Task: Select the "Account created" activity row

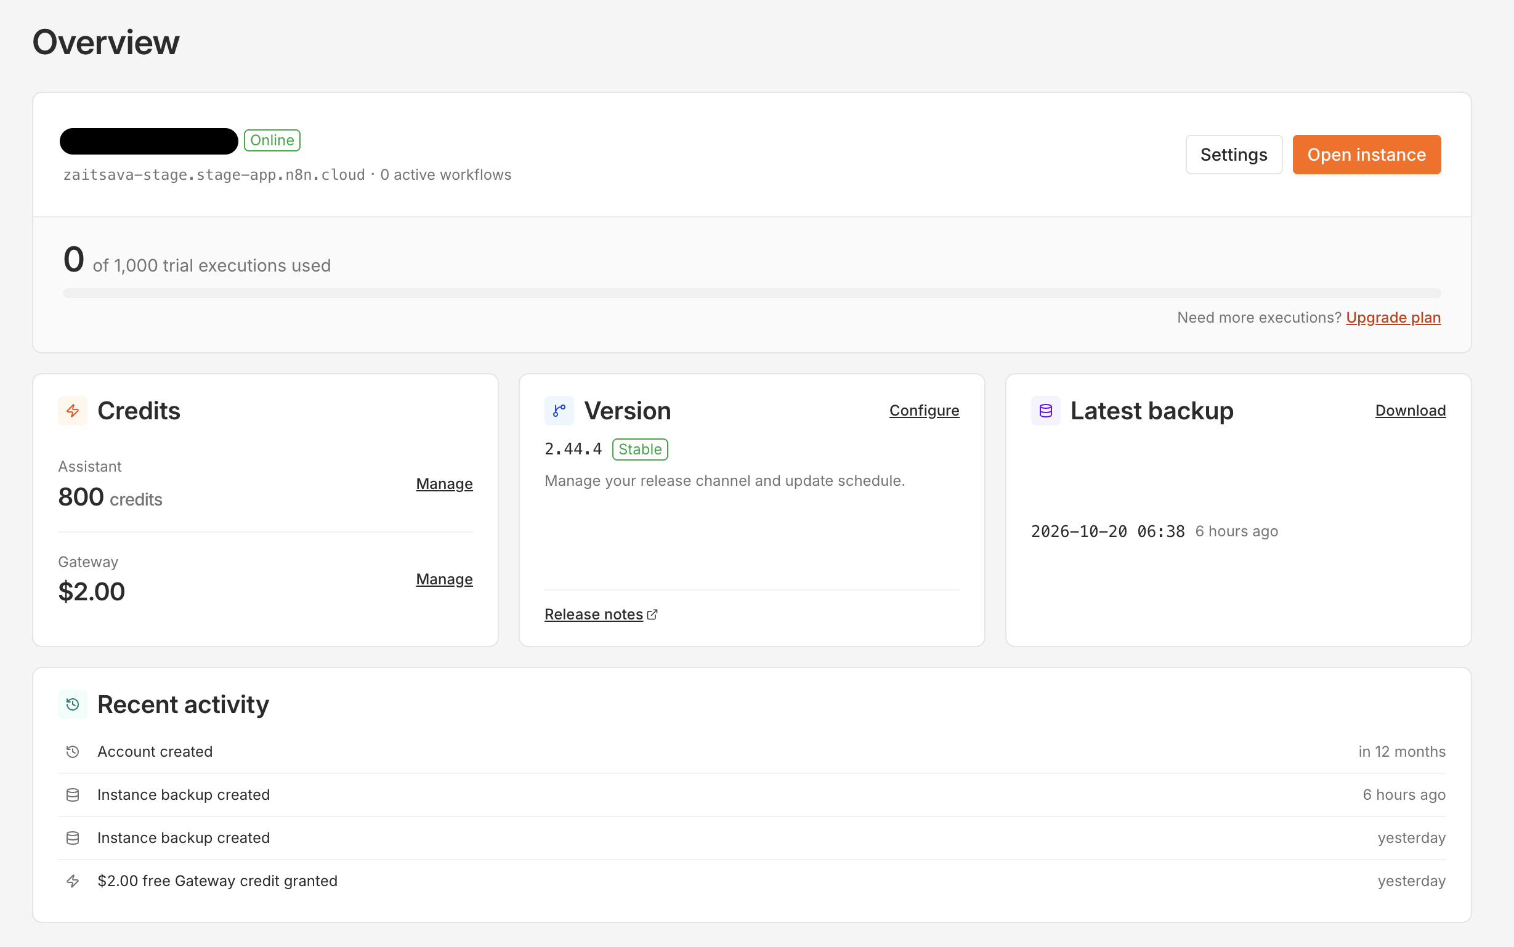Action: (751, 752)
